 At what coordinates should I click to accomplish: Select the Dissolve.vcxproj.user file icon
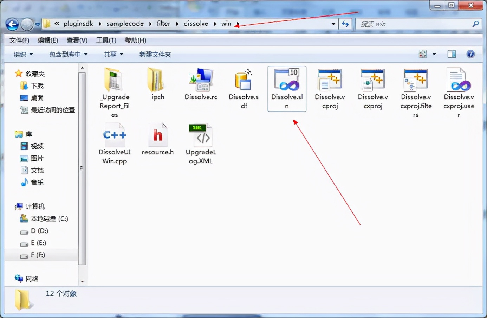[459, 79]
